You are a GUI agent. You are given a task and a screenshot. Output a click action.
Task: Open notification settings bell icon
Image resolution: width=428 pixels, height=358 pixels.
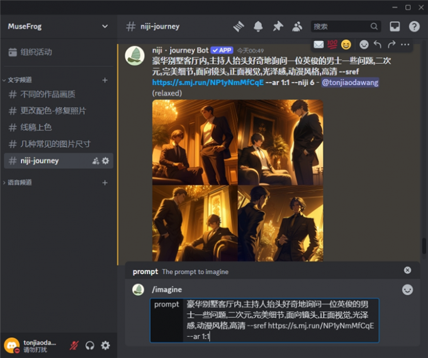tap(258, 26)
